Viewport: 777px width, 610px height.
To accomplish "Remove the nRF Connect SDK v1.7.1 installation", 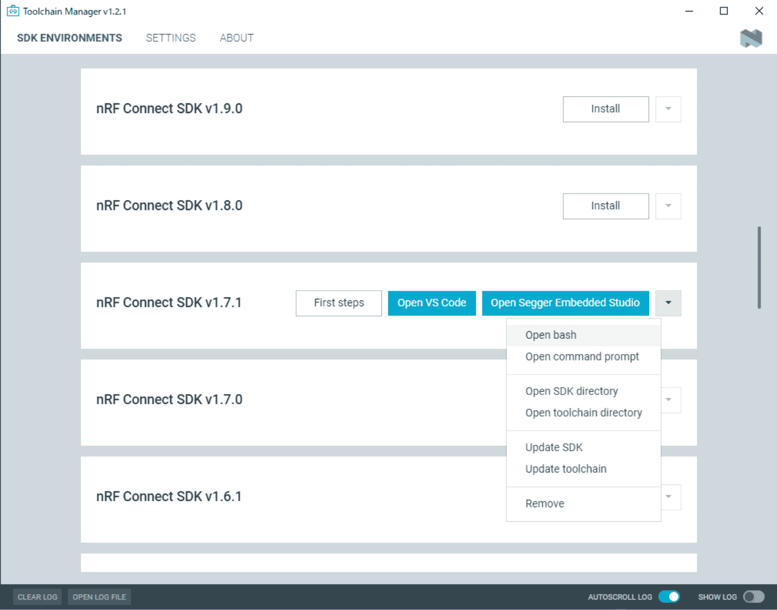I will point(545,503).
